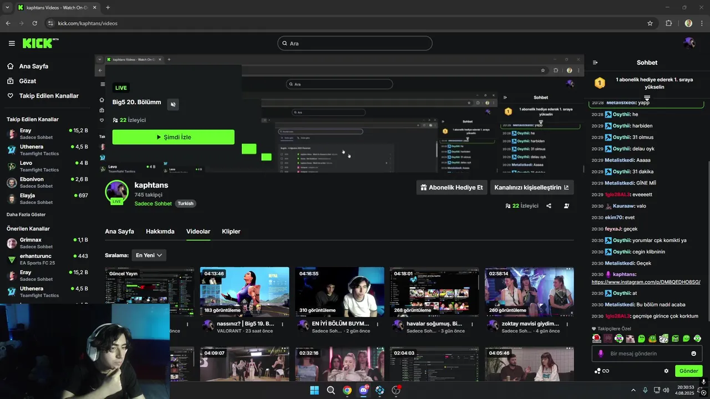Show hidden system tray icons

(x=632, y=390)
